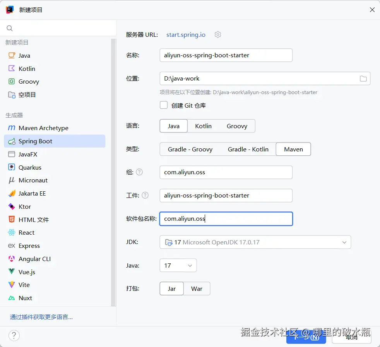Click the React atom icon
The height and width of the screenshot is (347, 380).
[12, 232]
